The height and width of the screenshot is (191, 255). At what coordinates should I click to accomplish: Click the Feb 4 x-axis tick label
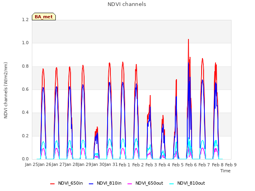point(165,165)
